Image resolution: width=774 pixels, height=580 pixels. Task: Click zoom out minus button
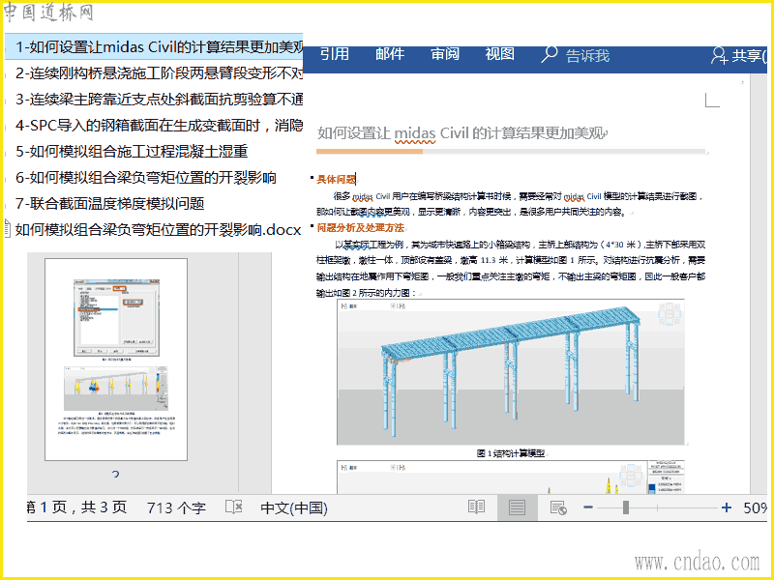click(588, 507)
